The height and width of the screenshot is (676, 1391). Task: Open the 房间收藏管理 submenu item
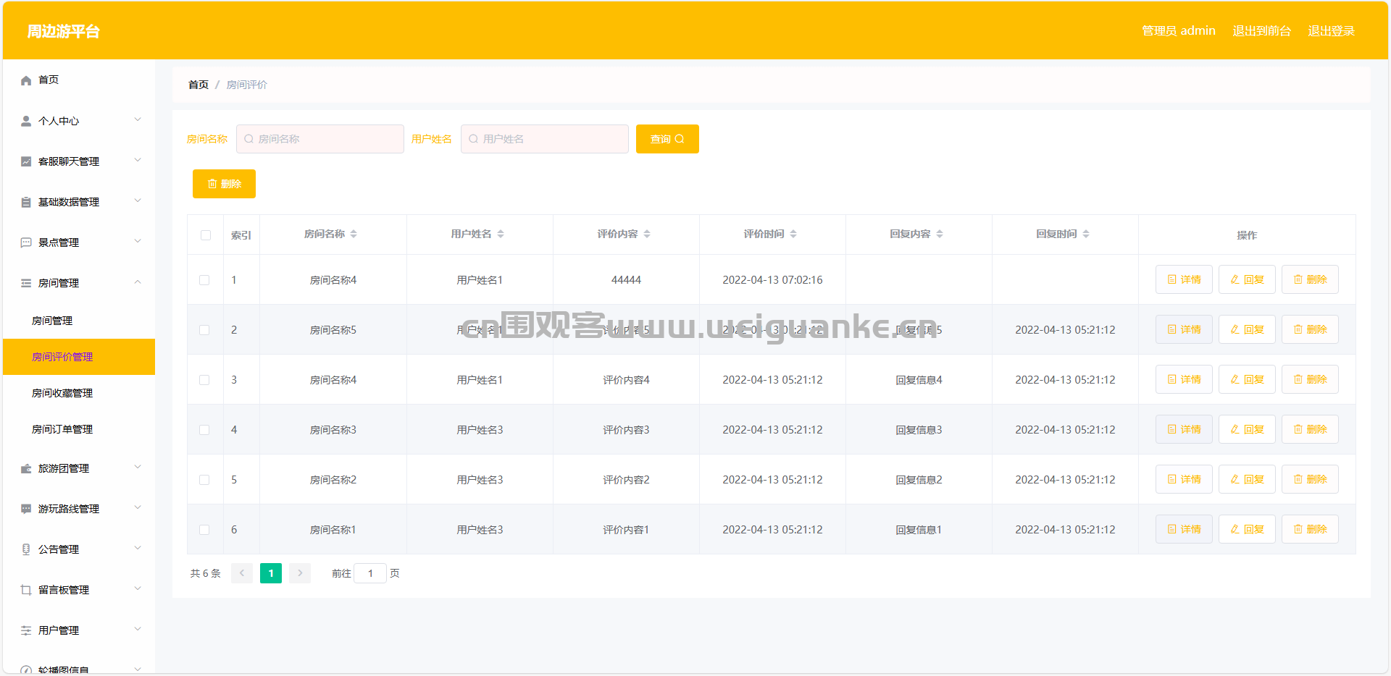coord(62,393)
